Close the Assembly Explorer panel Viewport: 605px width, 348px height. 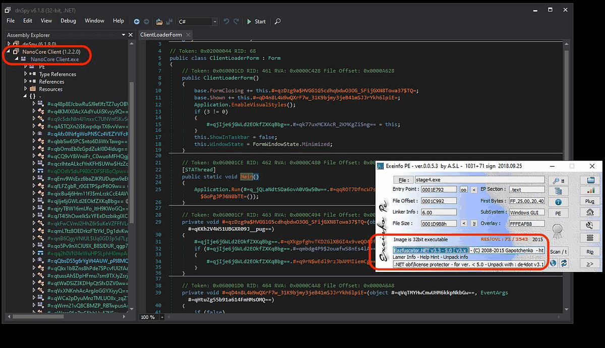131,35
